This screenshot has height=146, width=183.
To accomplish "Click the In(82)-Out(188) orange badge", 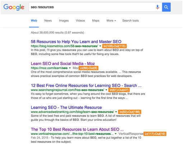I will 130,112.
